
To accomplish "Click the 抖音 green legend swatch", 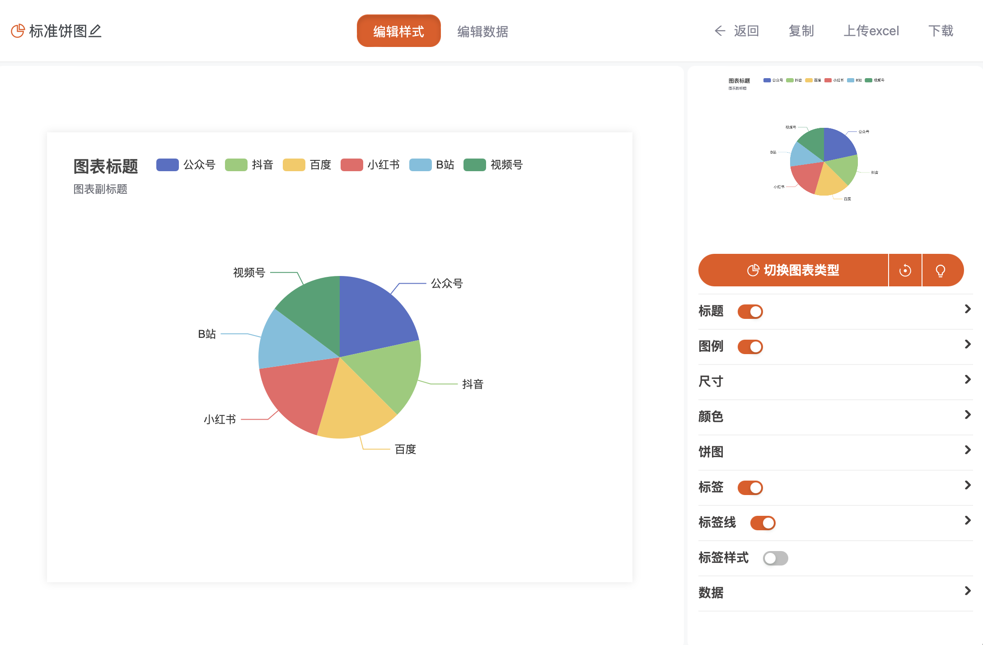I will pos(236,165).
